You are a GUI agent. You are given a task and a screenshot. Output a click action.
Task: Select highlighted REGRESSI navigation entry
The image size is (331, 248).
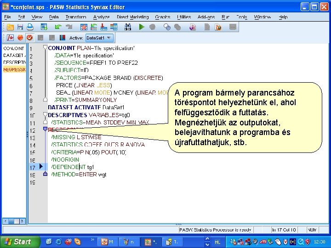[x=14, y=69]
